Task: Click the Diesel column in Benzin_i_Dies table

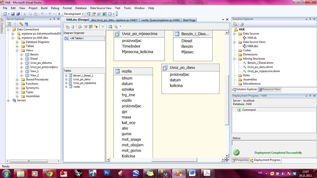Action: 187,41
